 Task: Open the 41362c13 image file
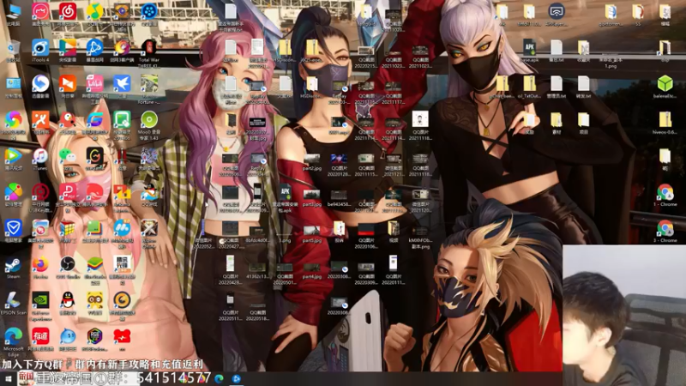tap(257, 269)
